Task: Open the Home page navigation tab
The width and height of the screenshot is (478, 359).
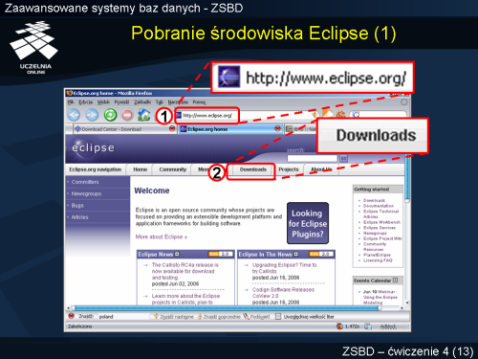Action: (141, 169)
